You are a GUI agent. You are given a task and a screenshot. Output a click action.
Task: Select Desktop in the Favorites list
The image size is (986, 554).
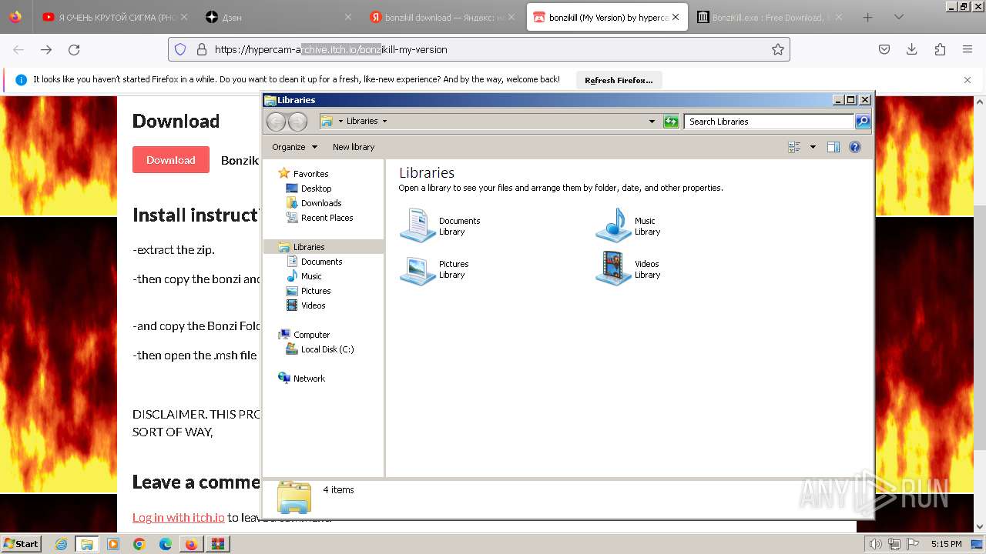316,189
